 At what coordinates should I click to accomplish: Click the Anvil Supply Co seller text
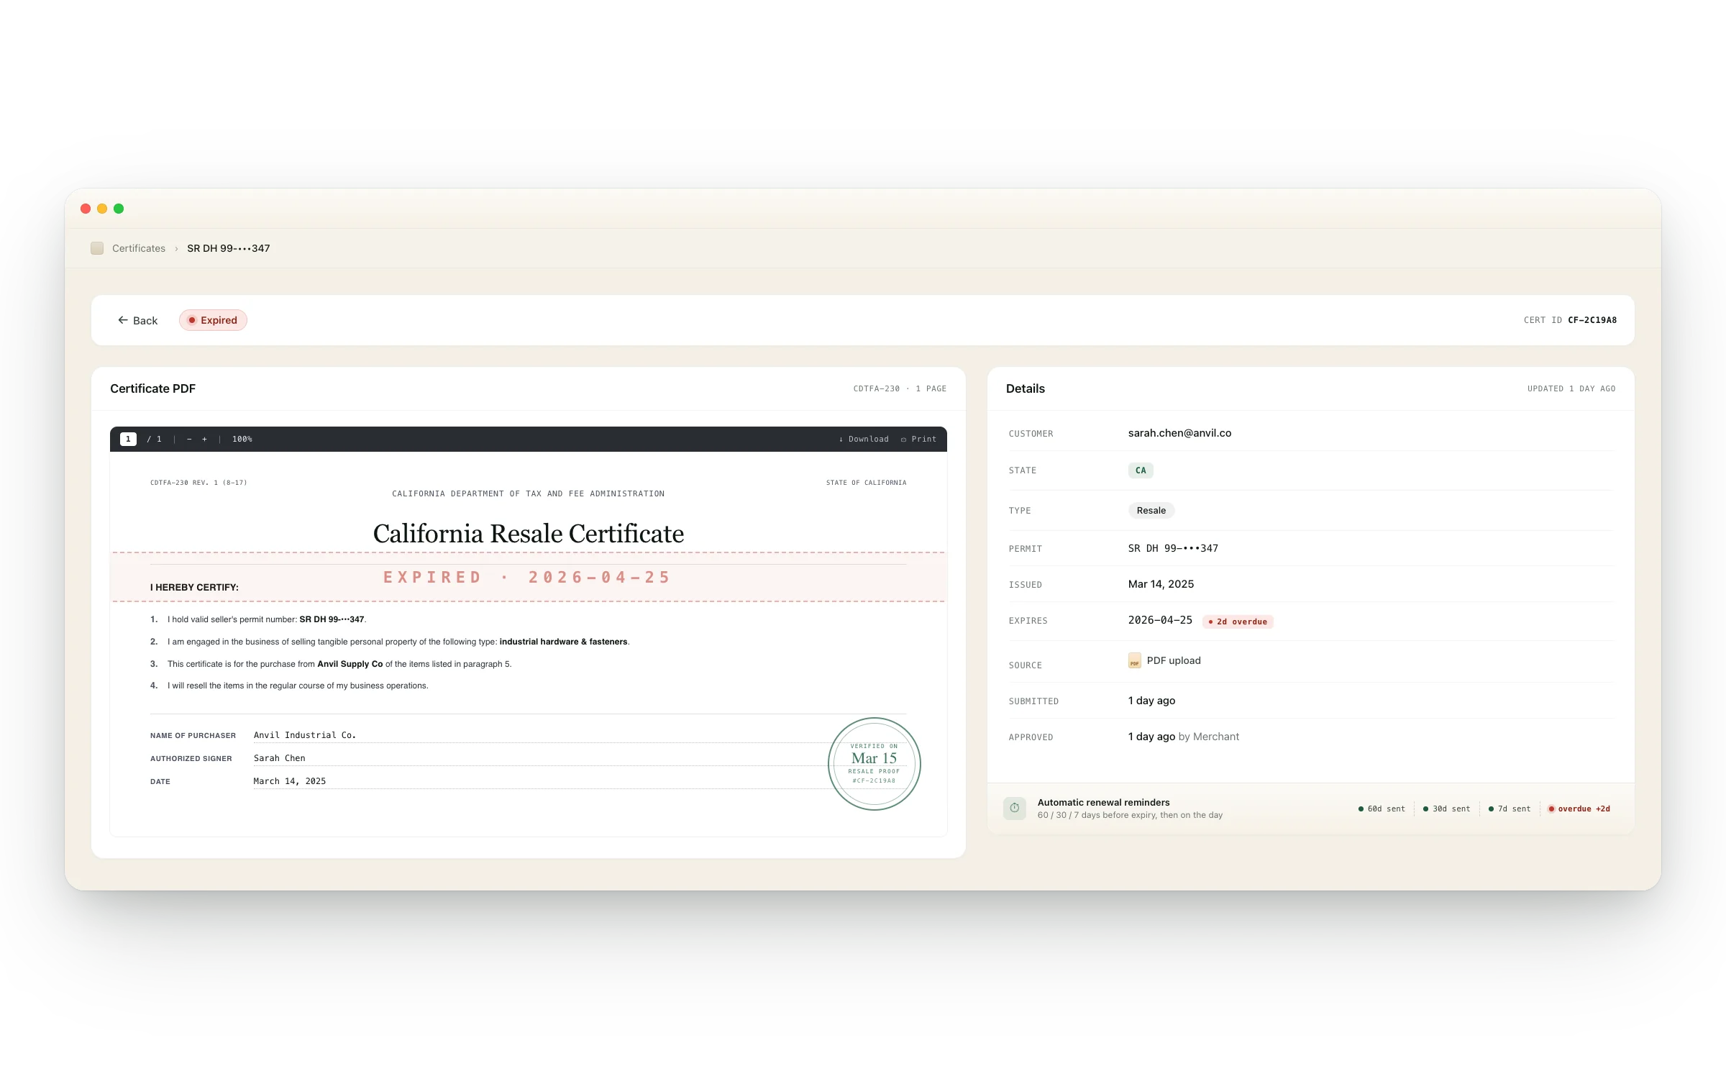(350, 664)
